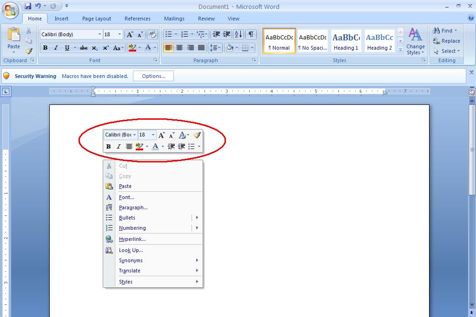
Task: Open mini toolbar font name dropdown
Action: pyautogui.click(x=134, y=135)
